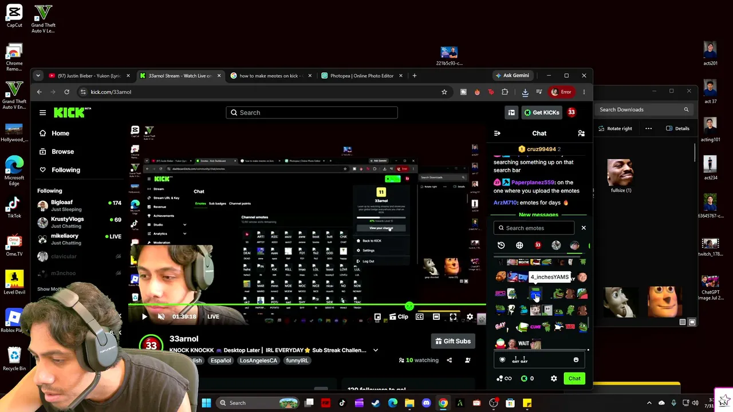Switch player to theater mode
Viewport: 733px width, 412px height.
(x=436, y=316)
